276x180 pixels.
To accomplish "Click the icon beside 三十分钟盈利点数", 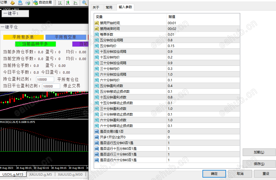I will coord(96,109).
